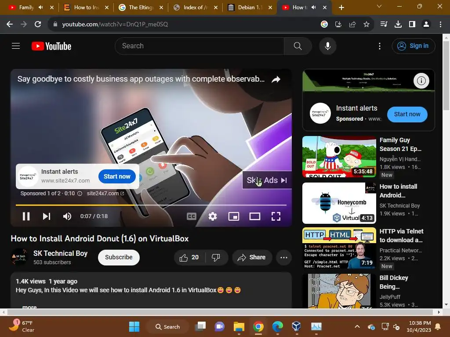Toggle the Chrome side panel
This screenshot has height=337, width=450.
412,25
